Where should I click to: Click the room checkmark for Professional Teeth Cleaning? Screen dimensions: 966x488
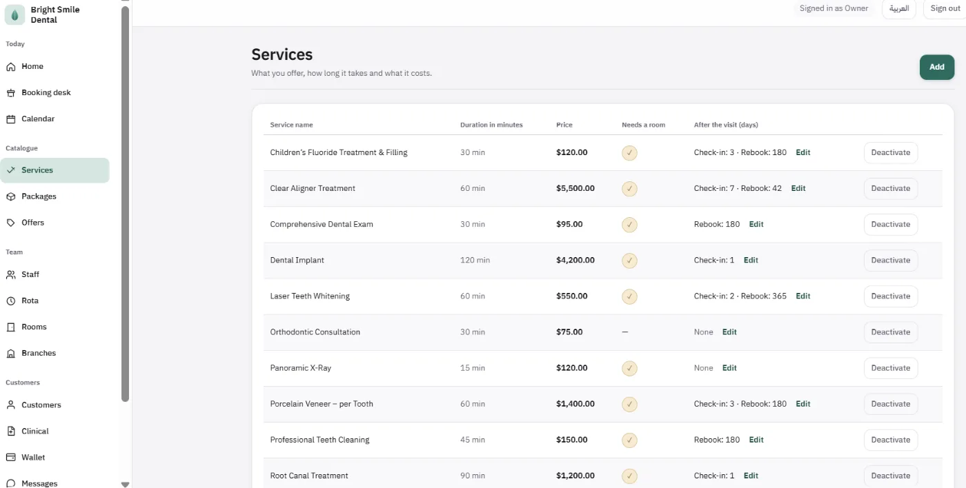[x=629, y=440]
